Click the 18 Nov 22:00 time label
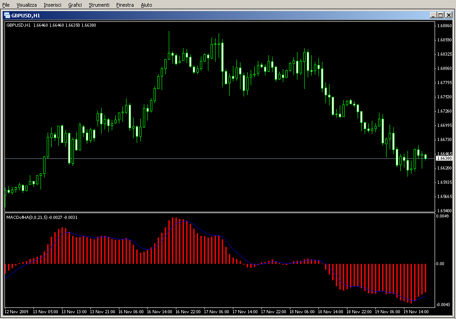456x319 pixels. (359, 312)
